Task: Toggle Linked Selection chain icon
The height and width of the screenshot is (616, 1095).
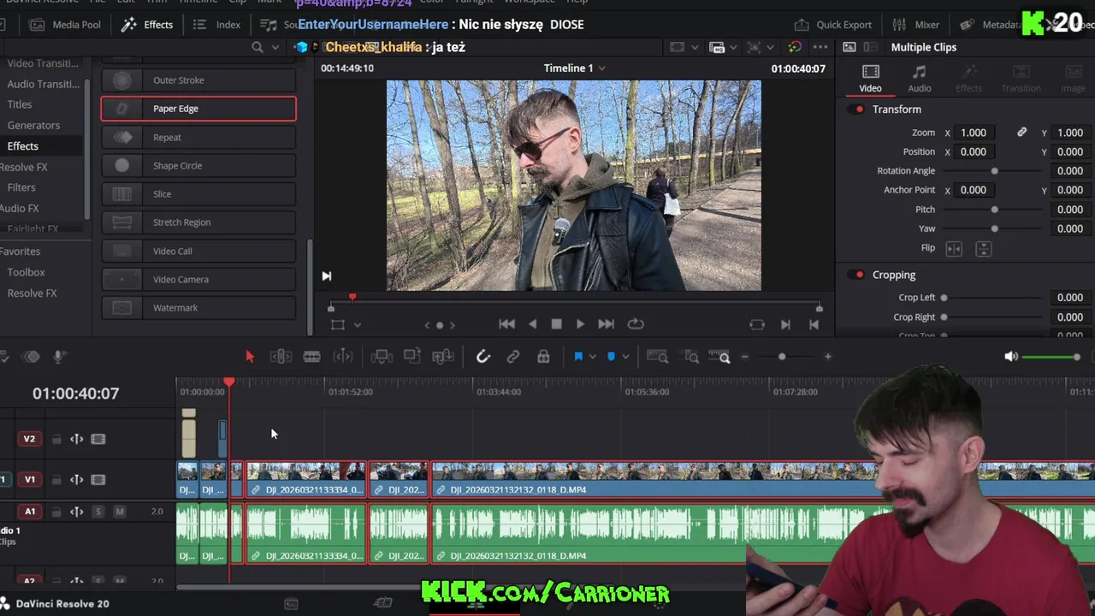Action: point(513,357)
